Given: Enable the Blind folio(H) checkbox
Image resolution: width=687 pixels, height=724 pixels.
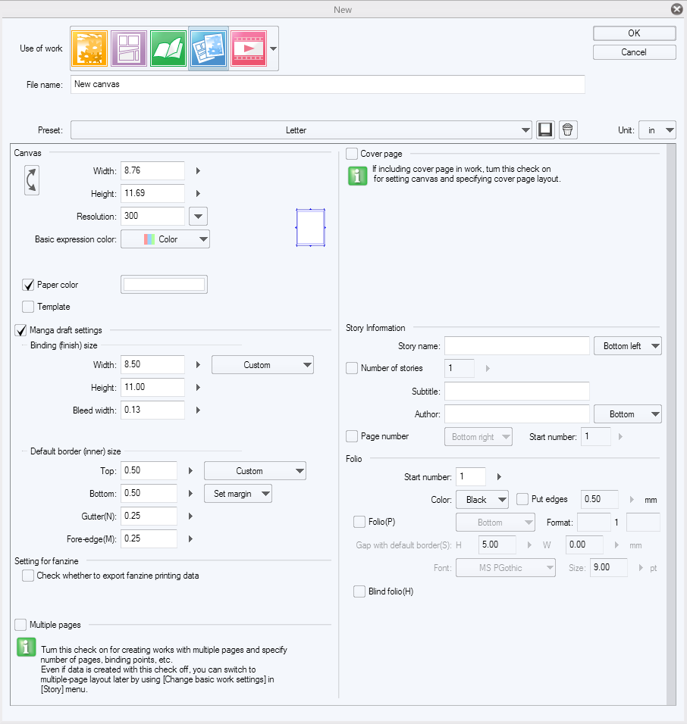Looking at the screenshot, I should [359, 591].
